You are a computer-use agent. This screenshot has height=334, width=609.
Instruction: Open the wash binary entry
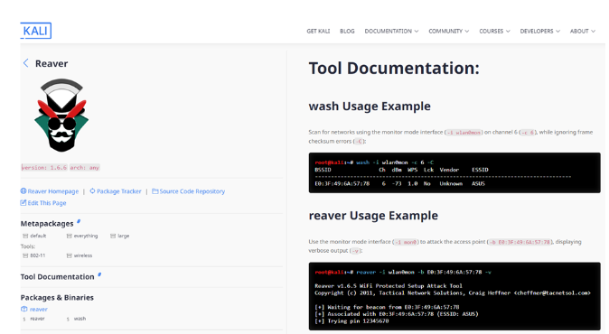80,319
